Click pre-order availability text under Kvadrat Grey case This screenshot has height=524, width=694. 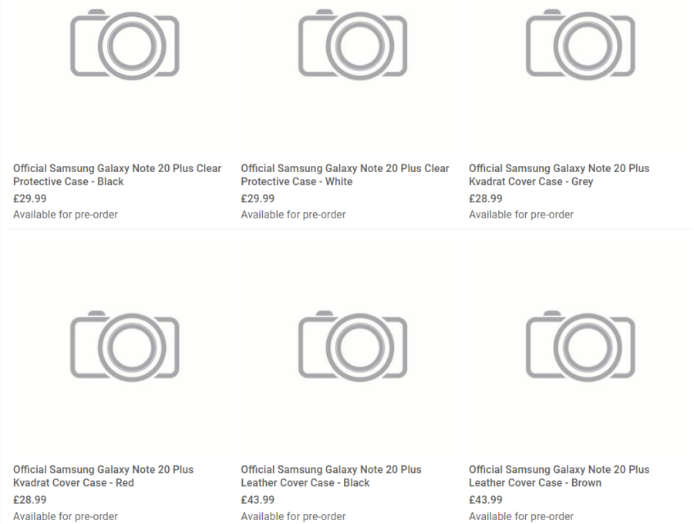(x=521, y=215)
